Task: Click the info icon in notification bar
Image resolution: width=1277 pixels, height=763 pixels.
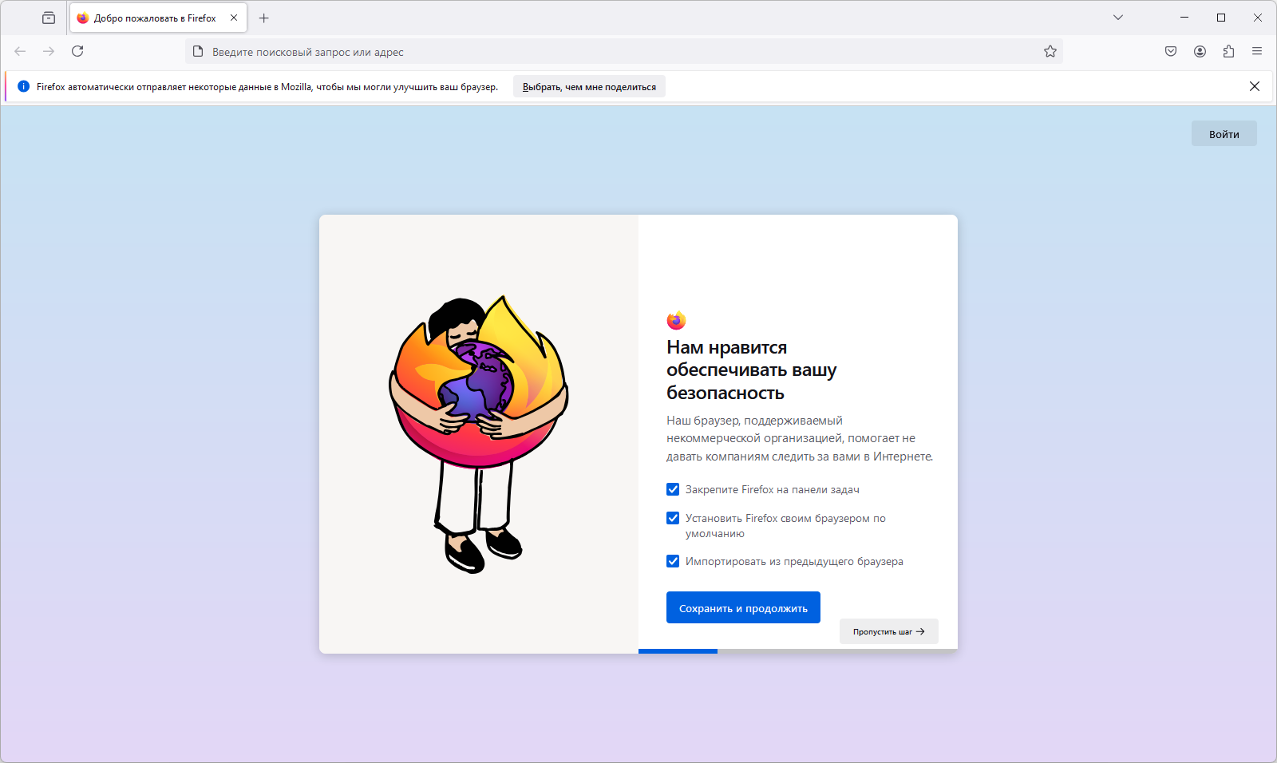Action: click(24, 86)
